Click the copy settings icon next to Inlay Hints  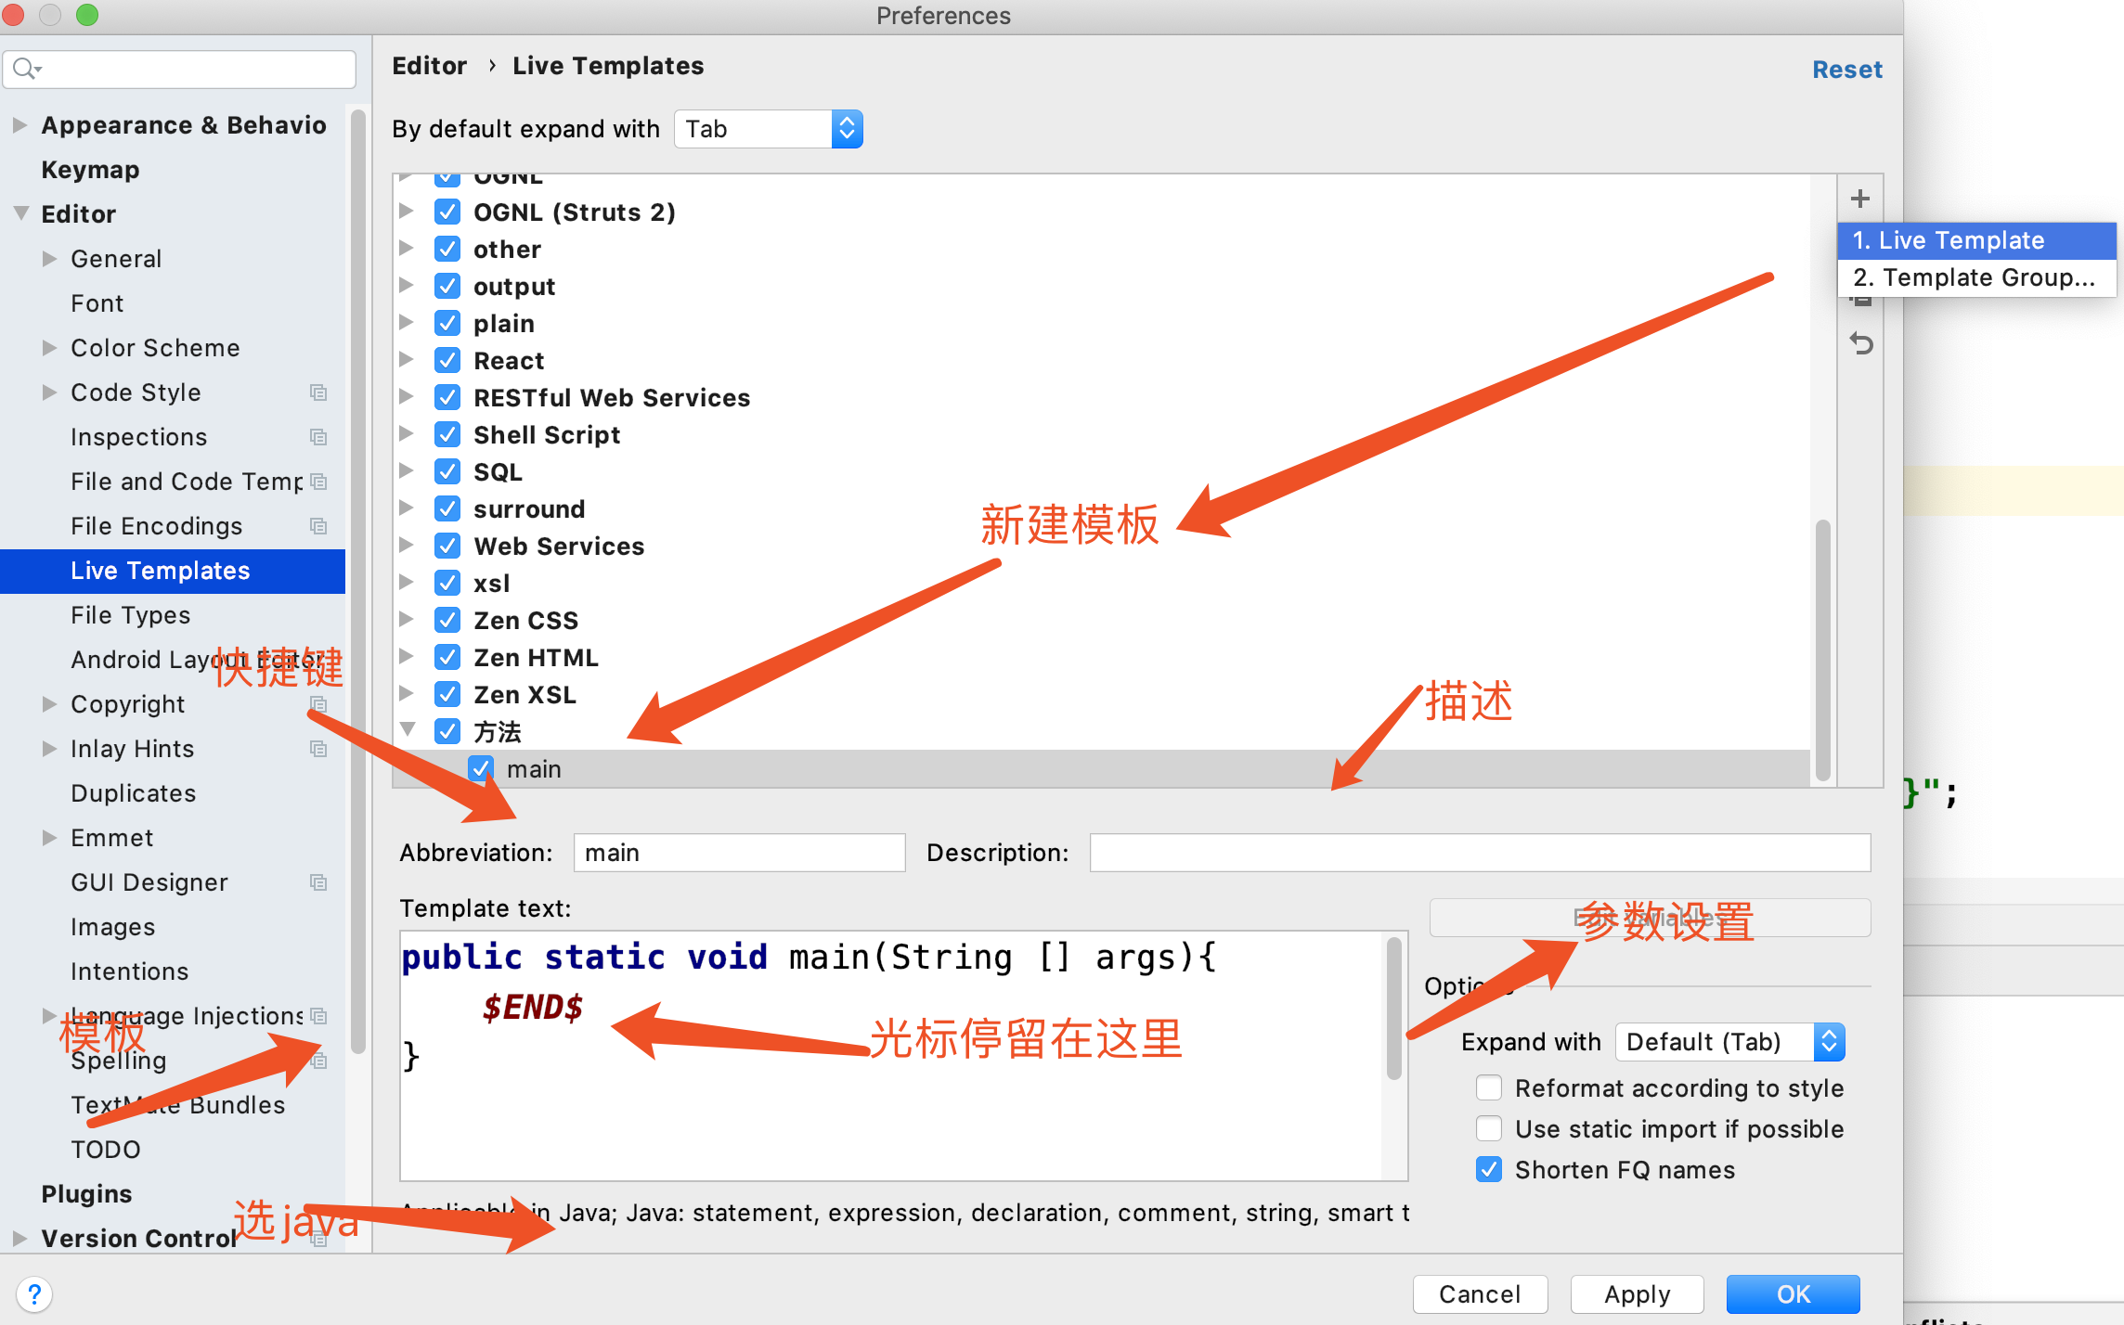[317, 750]
